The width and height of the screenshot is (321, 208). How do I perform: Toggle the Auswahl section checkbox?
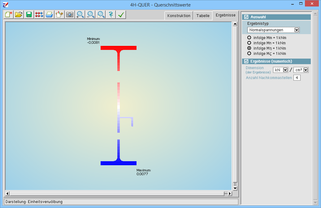coord(246,17)
